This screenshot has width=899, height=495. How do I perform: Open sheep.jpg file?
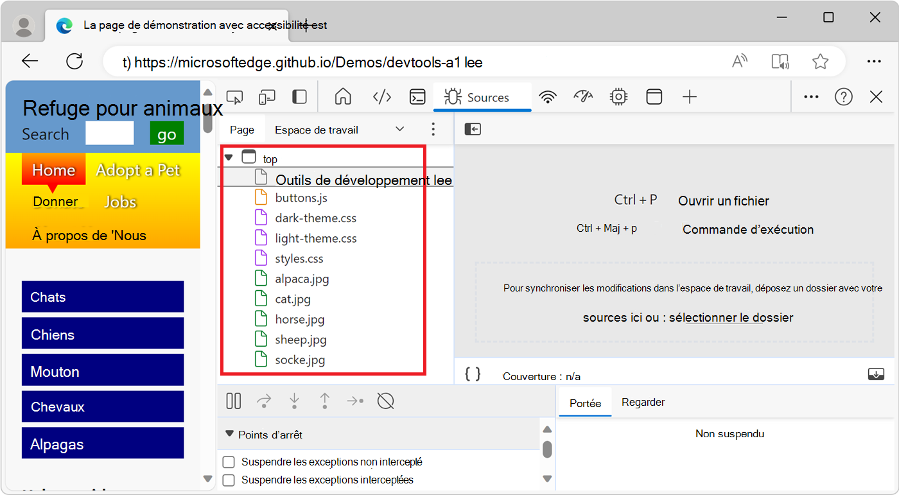pos(301,340)
